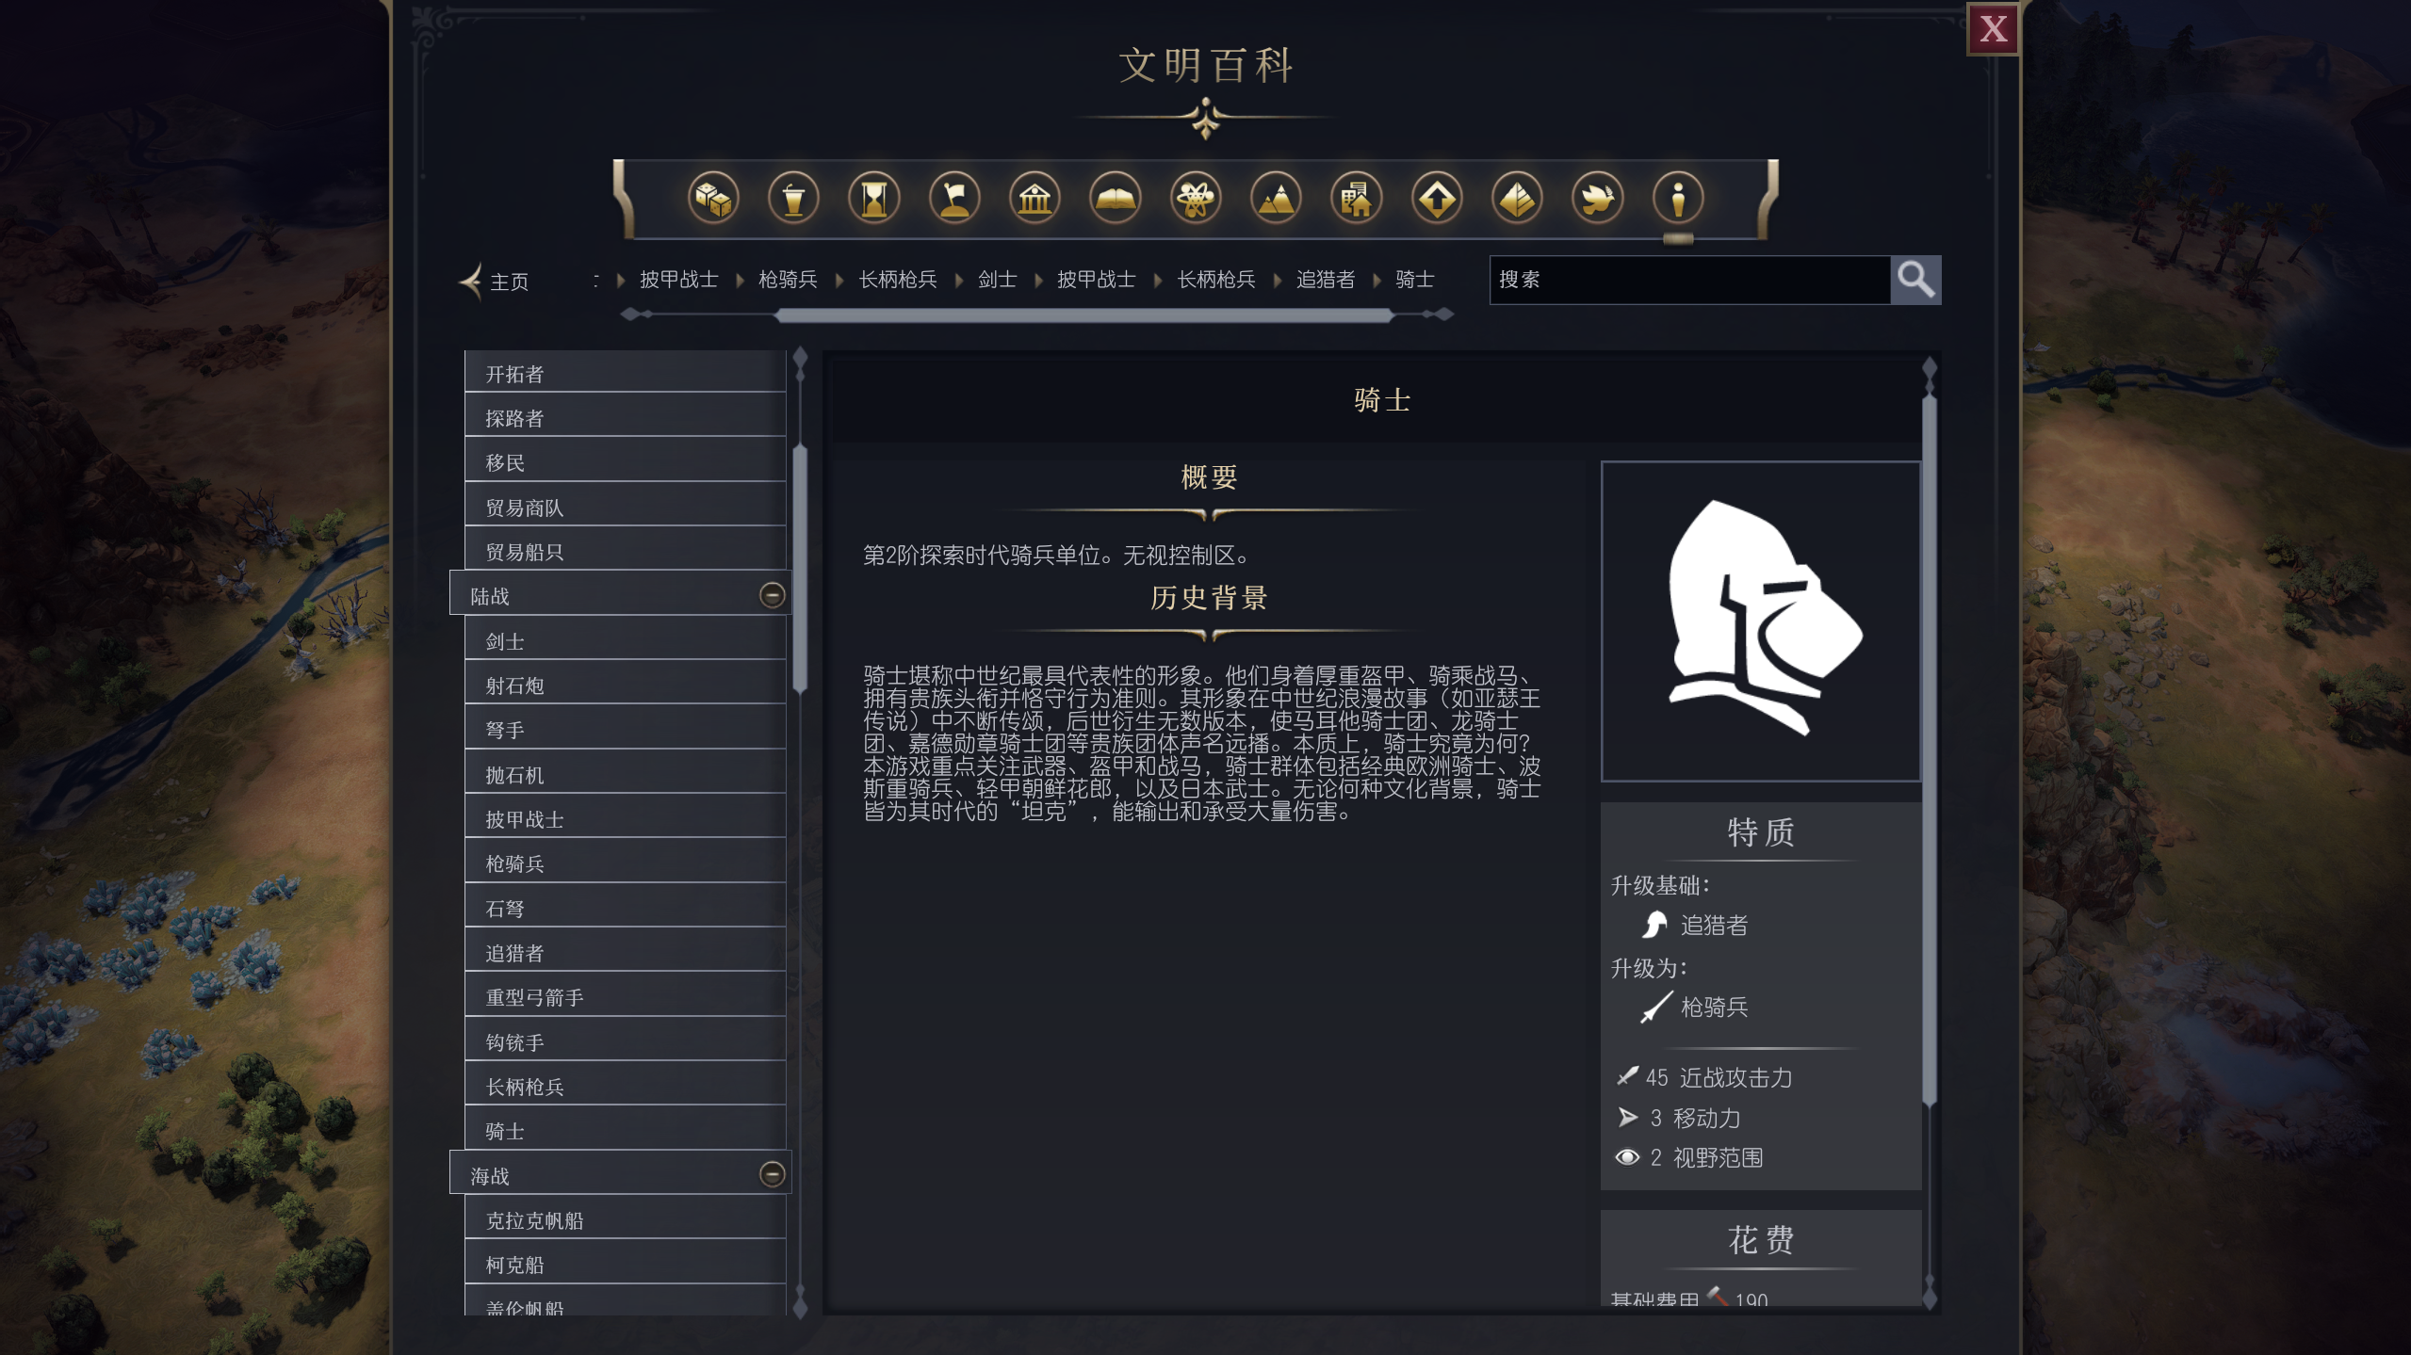Select the dove diplomacy category icon

(x=1598, y=199)
